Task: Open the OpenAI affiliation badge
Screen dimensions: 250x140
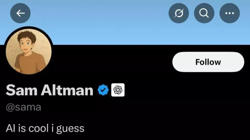Action: [x=118, y=90]
